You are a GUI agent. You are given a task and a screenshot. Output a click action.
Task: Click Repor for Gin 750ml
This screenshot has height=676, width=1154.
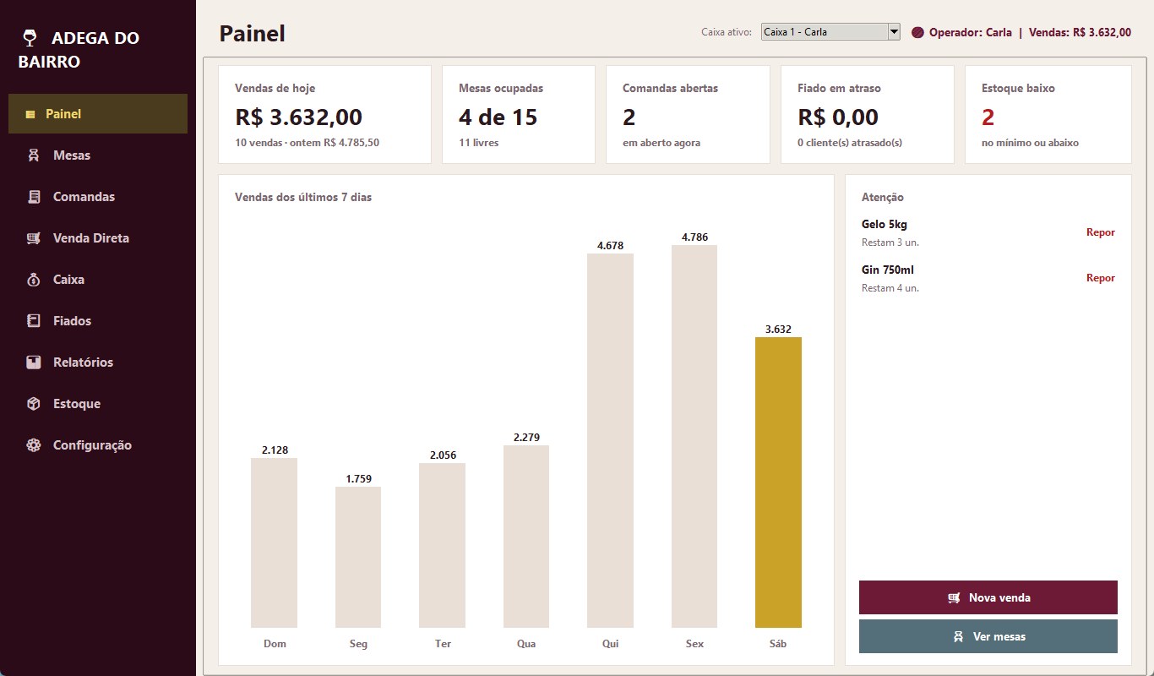tap(1101, 278)
